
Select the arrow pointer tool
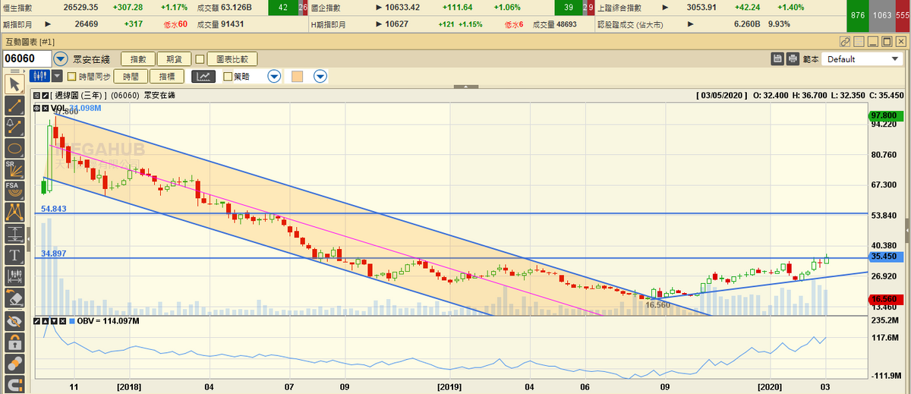pyautogui.click(x=14, y=83)
